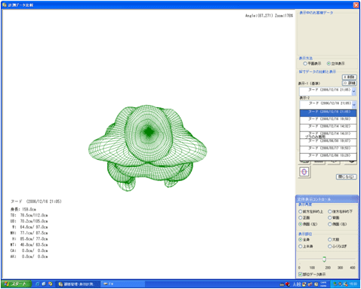Click the first quick launch icon beside Start
The image size is (361, 289).
[38, 284]
